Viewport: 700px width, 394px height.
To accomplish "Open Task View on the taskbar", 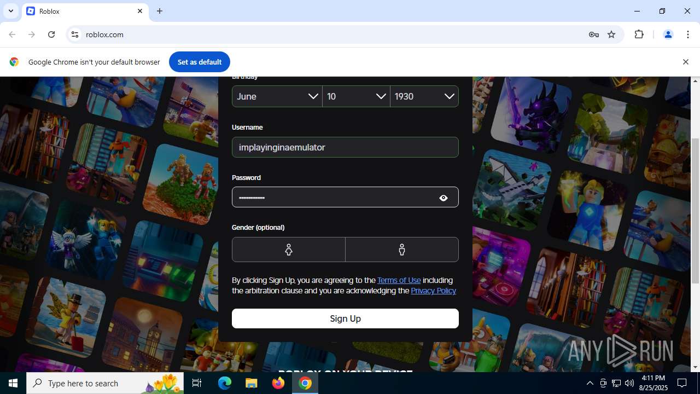I will 197,383.
